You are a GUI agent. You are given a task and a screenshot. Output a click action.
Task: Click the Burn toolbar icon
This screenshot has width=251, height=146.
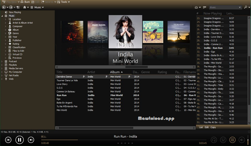22,2
